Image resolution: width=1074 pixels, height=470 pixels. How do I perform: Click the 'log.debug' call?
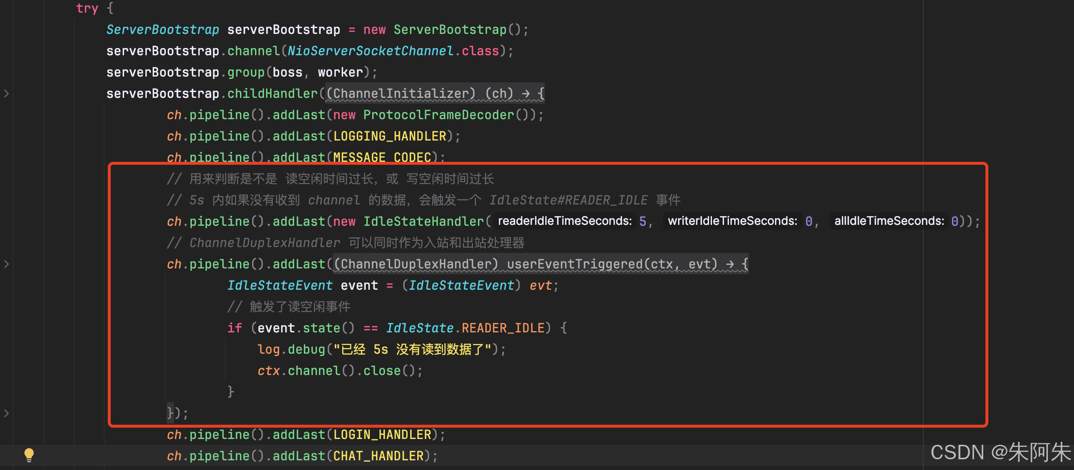click(x=291, y=349)
